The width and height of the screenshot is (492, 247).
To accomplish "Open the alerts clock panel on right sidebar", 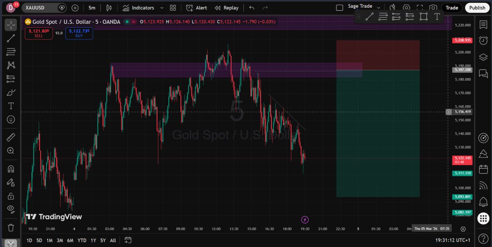I will [483, 41].
